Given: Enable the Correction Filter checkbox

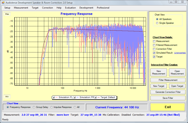Looking at the screenshot, I should pos(154,49).
